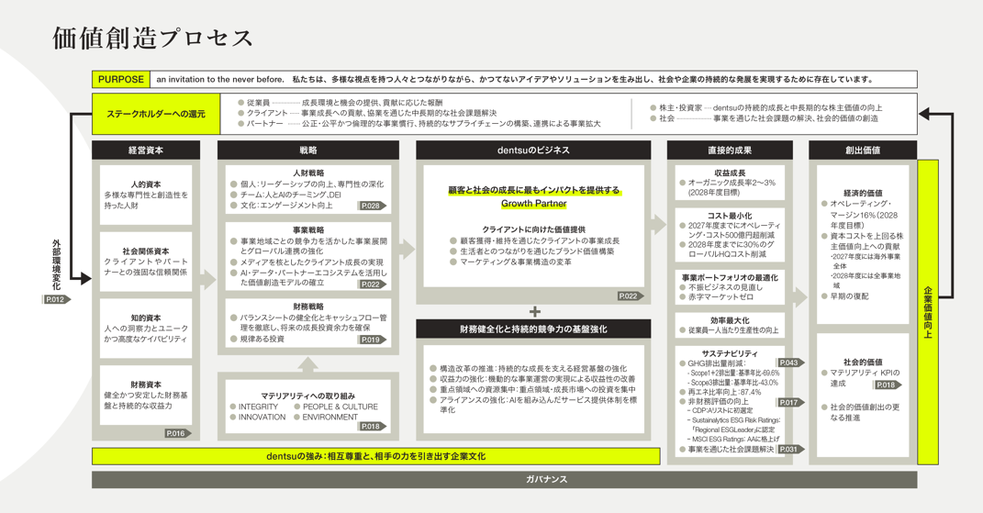The width and height of the screenshot is (983, 513).
Task: Select the パートナー stakeholder row
Action: [419, 124]
